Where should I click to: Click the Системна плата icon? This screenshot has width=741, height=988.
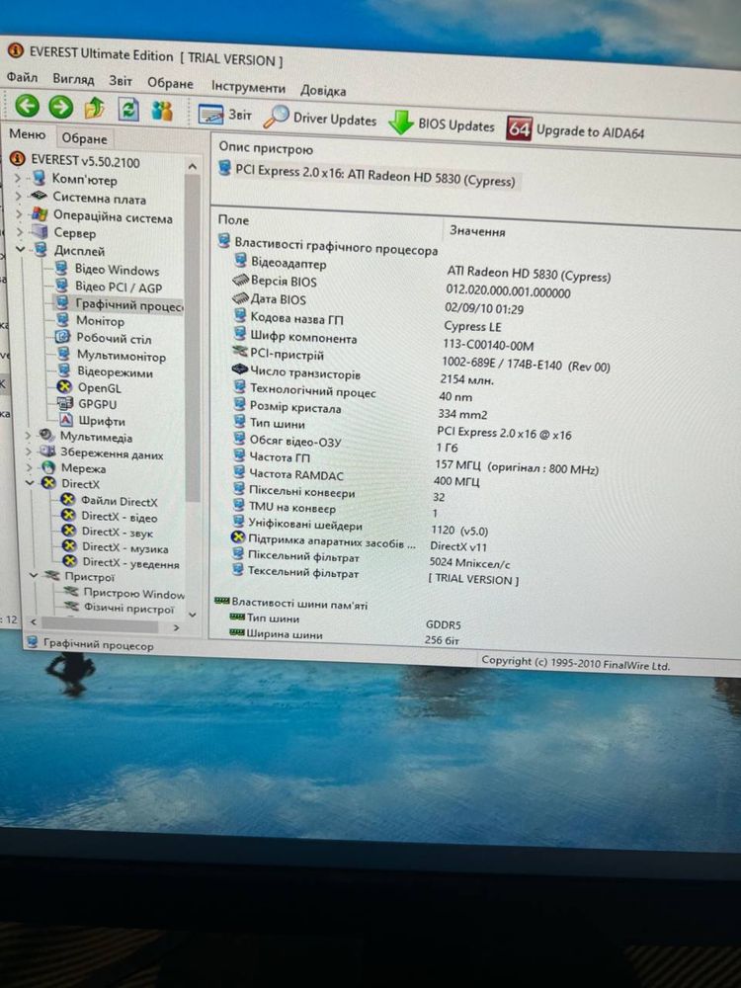point(39,197)
